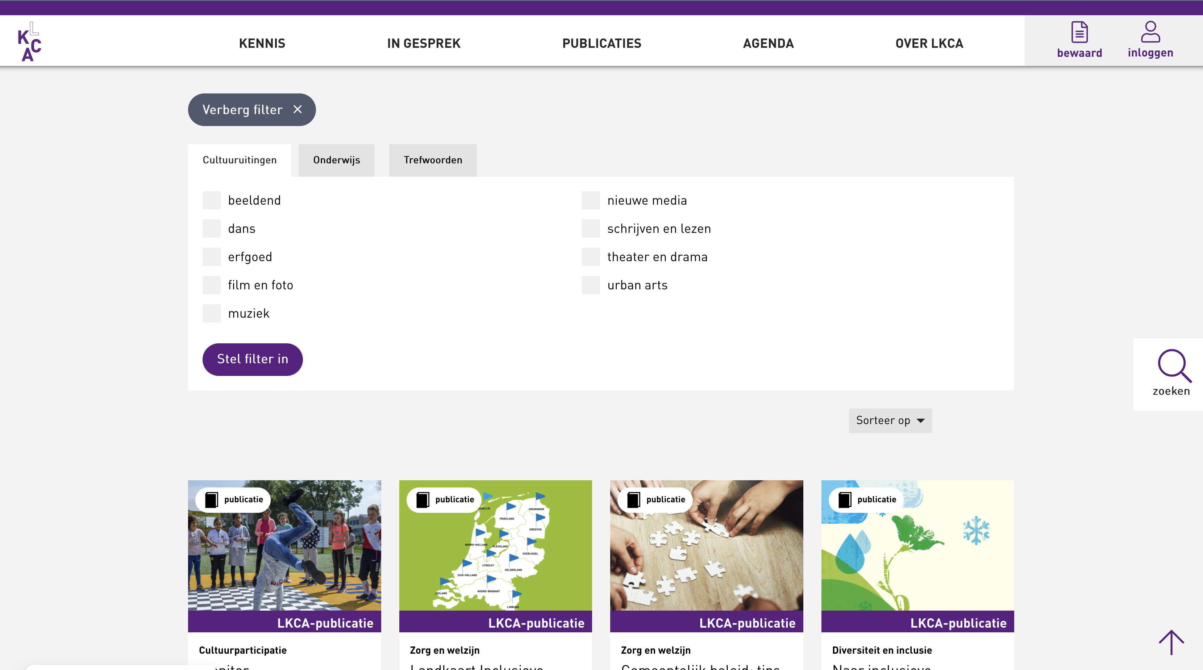This screenshot has width=1203, height=670.
Task: Open the LKCA logo home link
Action: tap(29, 42)
